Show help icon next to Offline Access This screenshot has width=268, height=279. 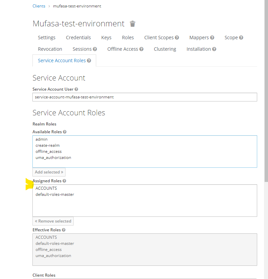pos(141,49)
